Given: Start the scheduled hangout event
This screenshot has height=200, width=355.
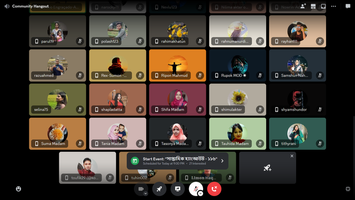Looking at the screenshot, I should [x=177, y=161].
